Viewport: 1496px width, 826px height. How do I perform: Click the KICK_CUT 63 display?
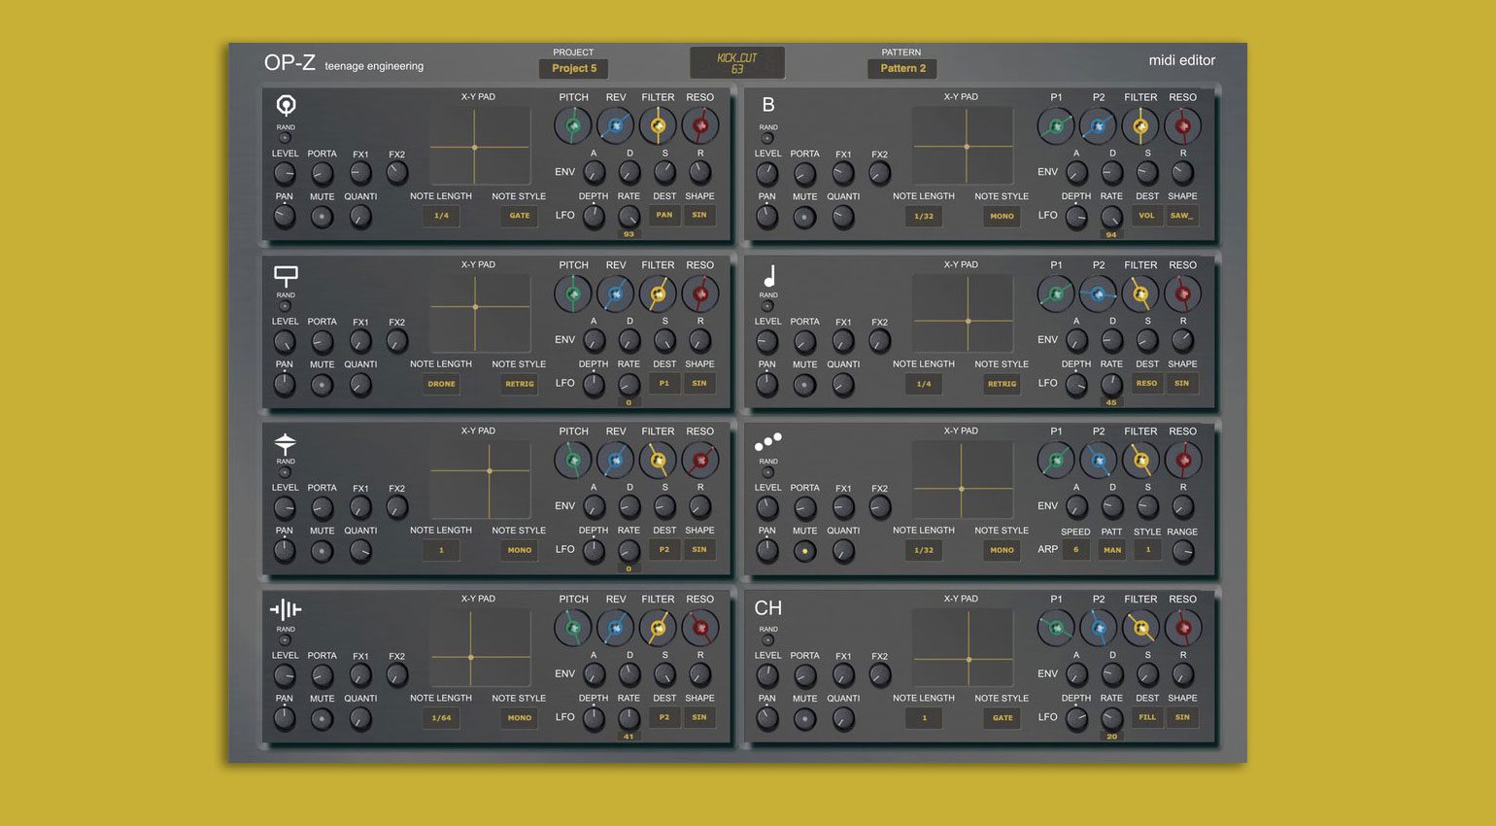(737, 63)
